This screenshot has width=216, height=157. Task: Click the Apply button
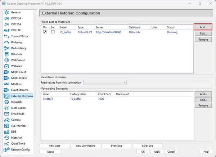pyautogui.click(x=157, y=152)
